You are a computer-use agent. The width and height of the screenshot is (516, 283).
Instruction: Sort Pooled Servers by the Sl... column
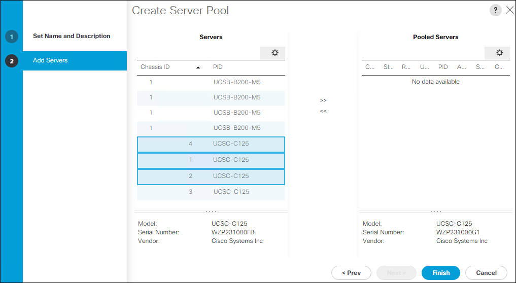click(x=388, y=67)
